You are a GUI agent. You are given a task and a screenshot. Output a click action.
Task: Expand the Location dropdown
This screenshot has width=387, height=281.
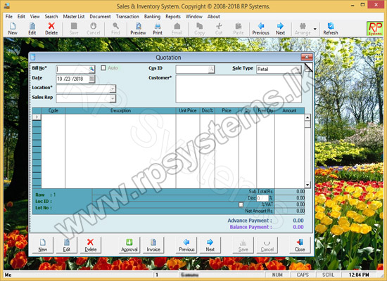(x=113, y=89)
